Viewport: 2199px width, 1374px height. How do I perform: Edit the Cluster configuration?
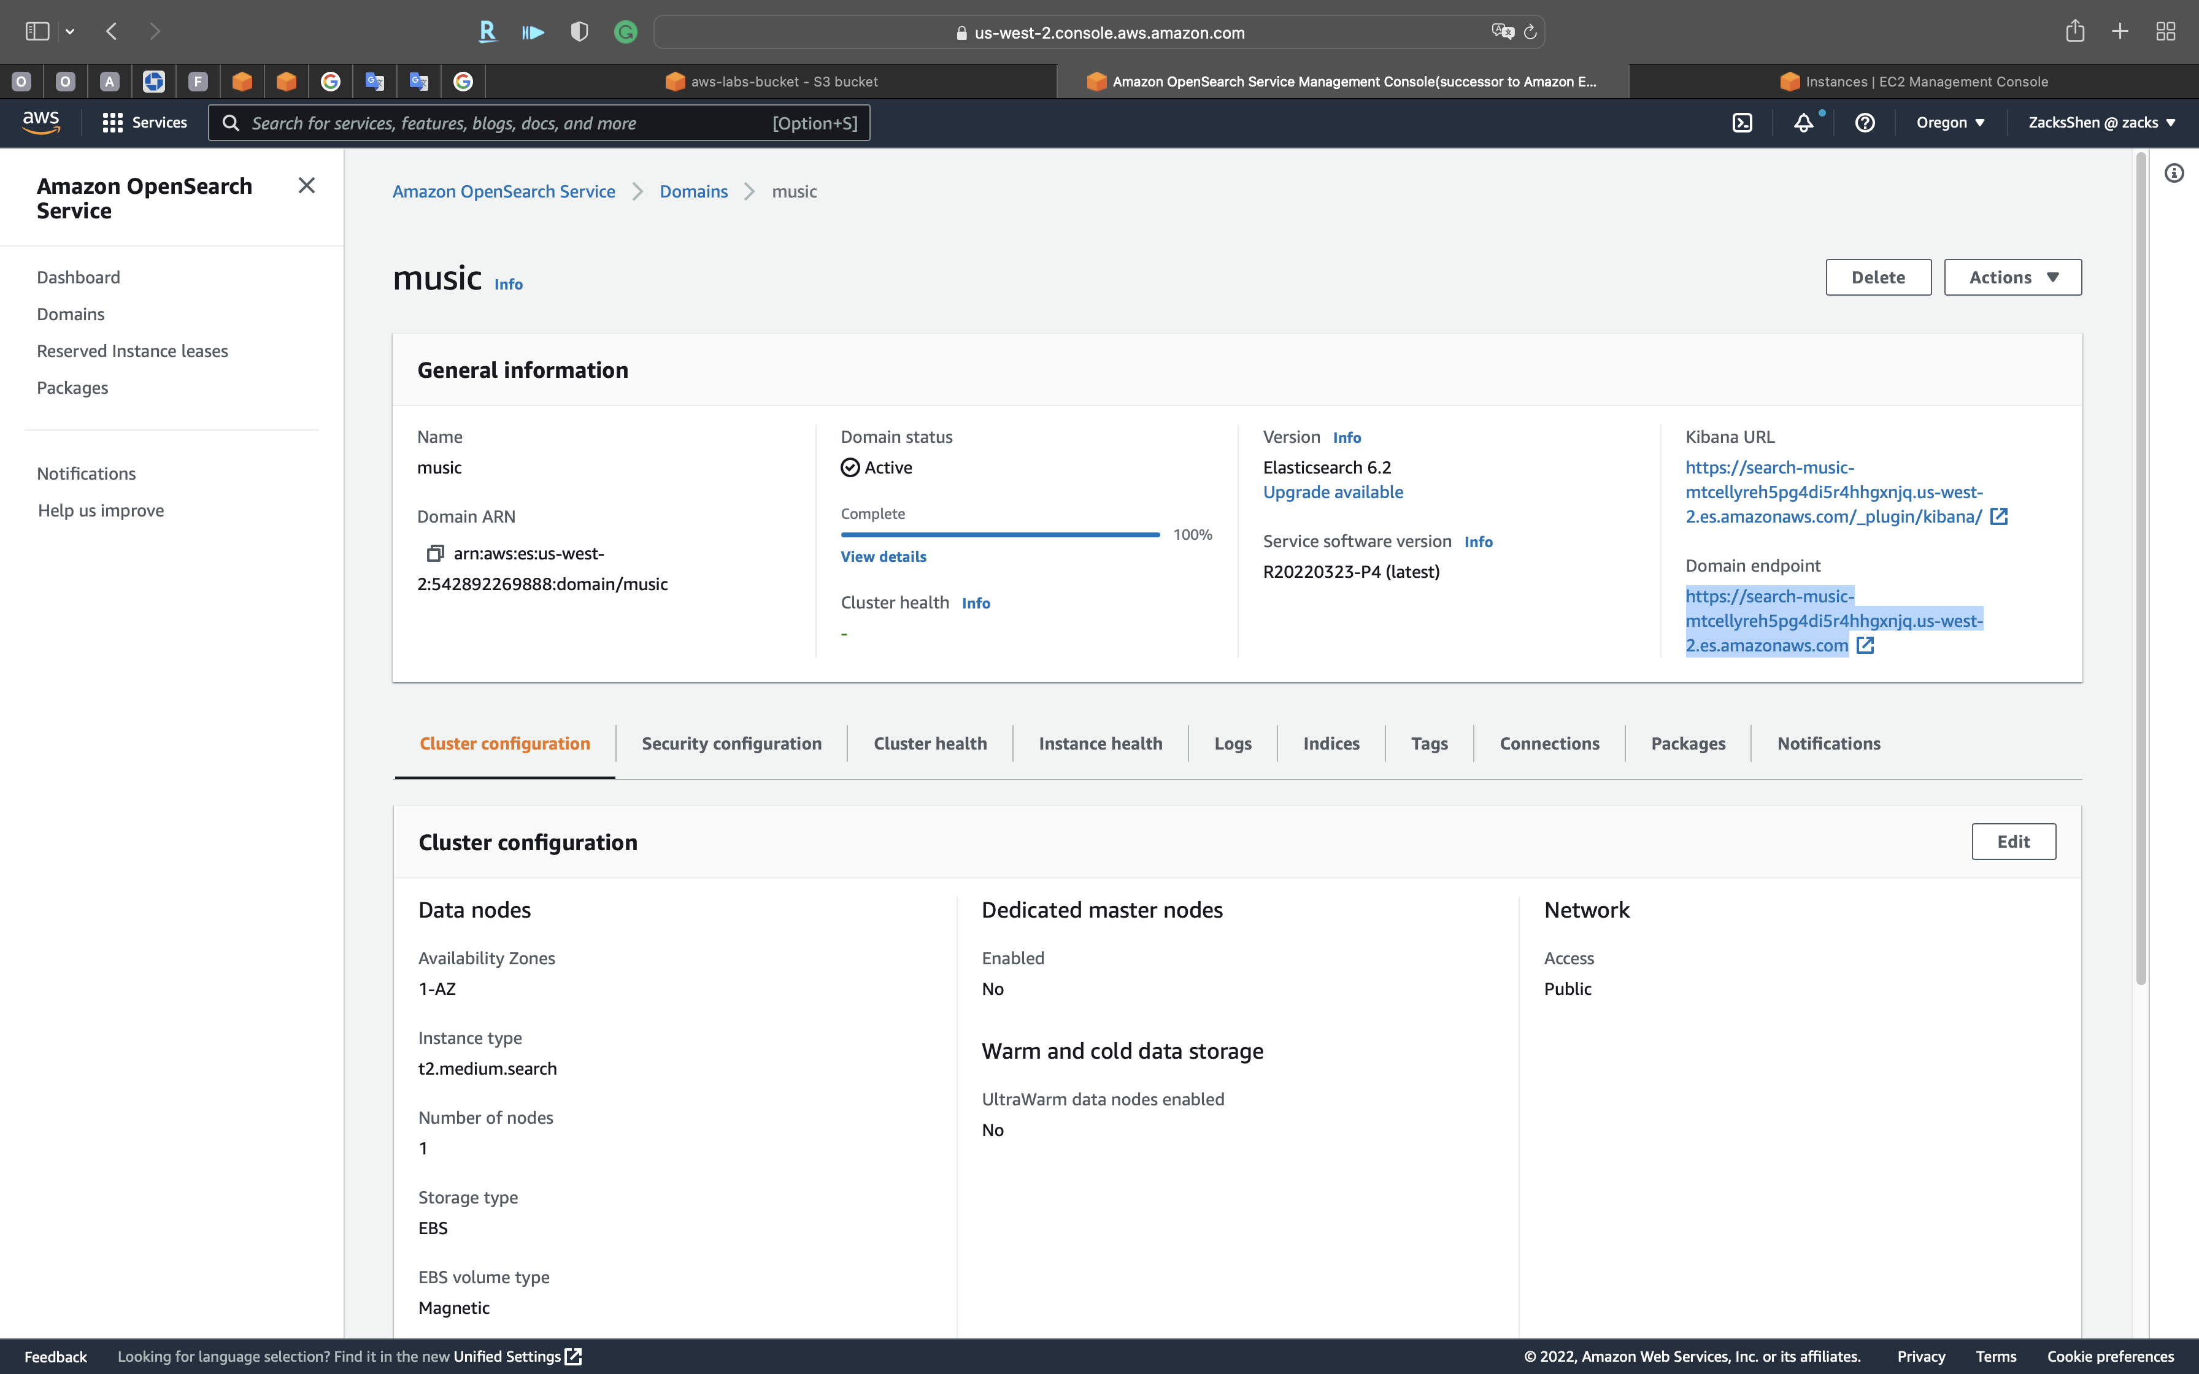coord(2012,842)
